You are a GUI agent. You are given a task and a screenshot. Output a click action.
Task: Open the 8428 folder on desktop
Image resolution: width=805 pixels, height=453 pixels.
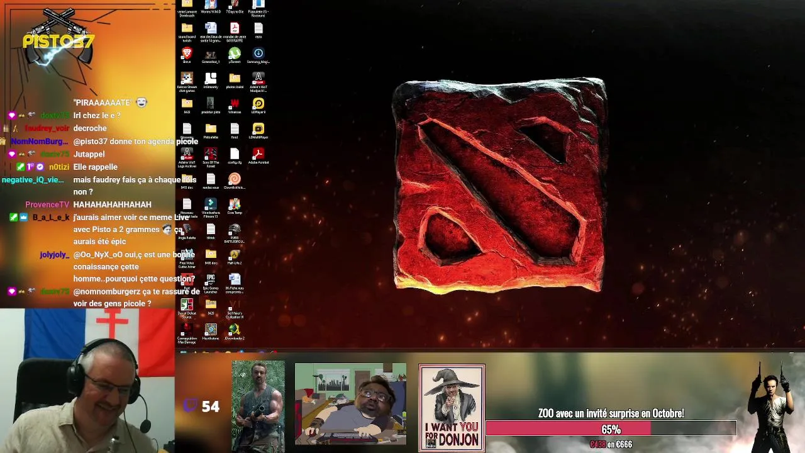pos(211,308)
